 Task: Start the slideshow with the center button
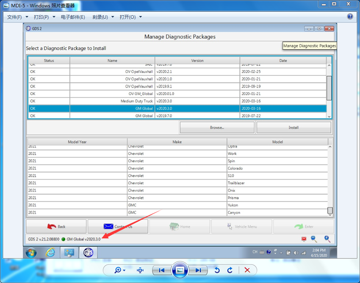(180, 270)
